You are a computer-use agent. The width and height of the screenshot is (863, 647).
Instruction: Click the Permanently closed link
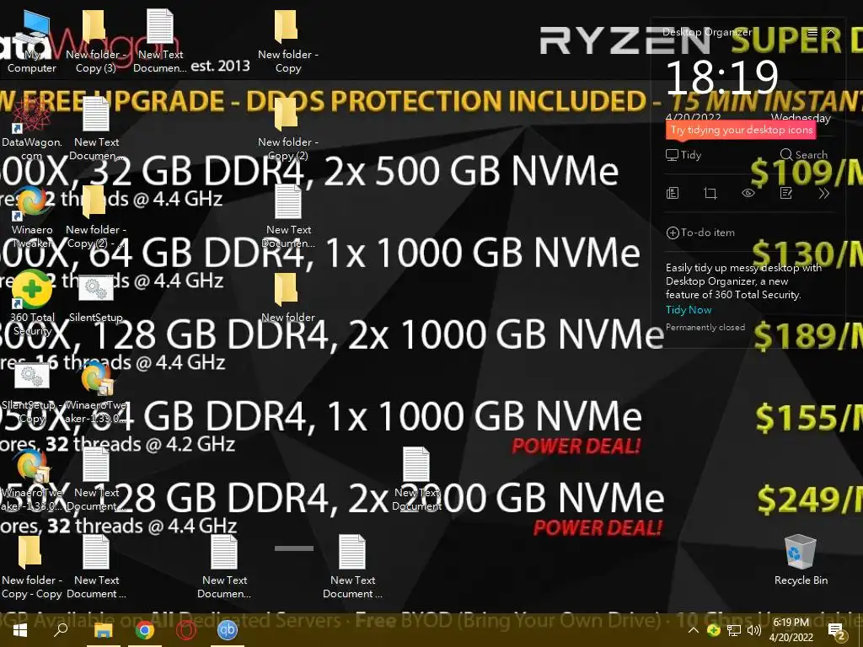point(705,328)
